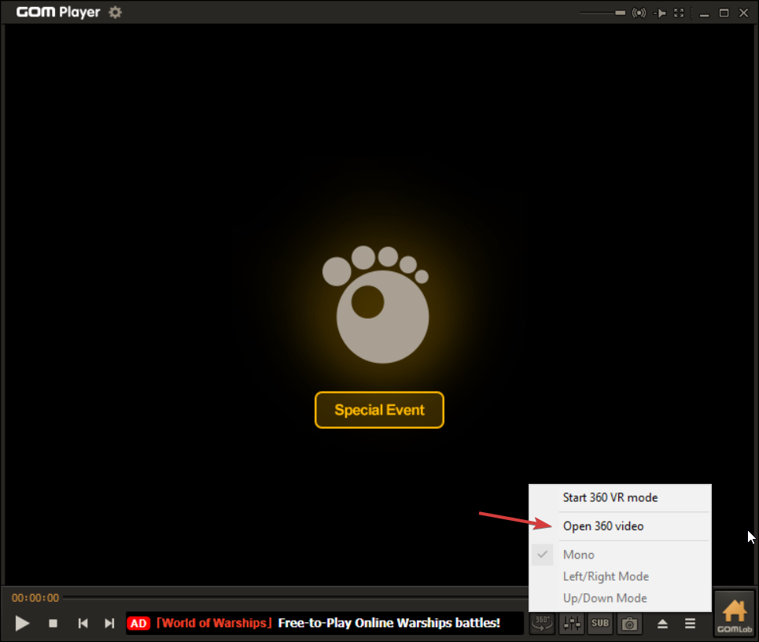Open a file with the eject icon
The width and height of the screenshot is (759, 642).
[663, 624]
